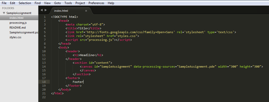This screenshot has height=102, width=269.
Task: Close the index.html tab
Action: [86, 11]
